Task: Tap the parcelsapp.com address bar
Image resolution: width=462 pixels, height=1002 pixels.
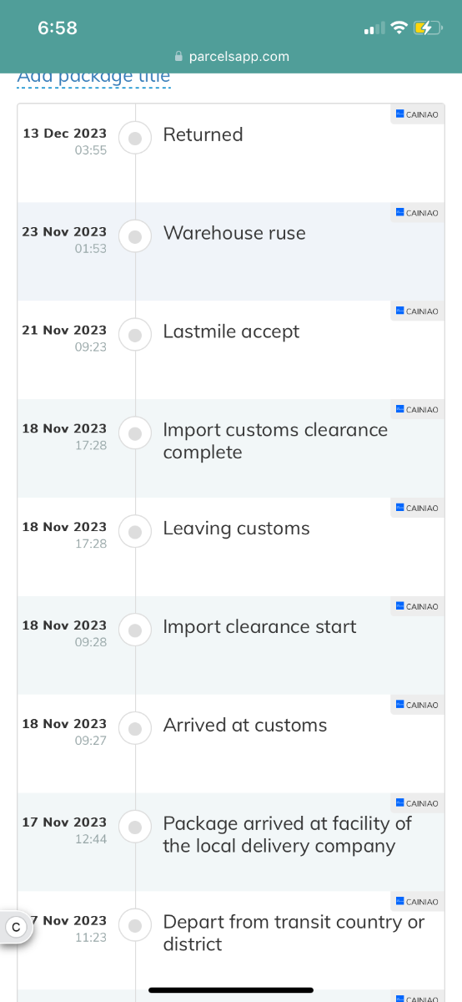Action: click(231, 57)
